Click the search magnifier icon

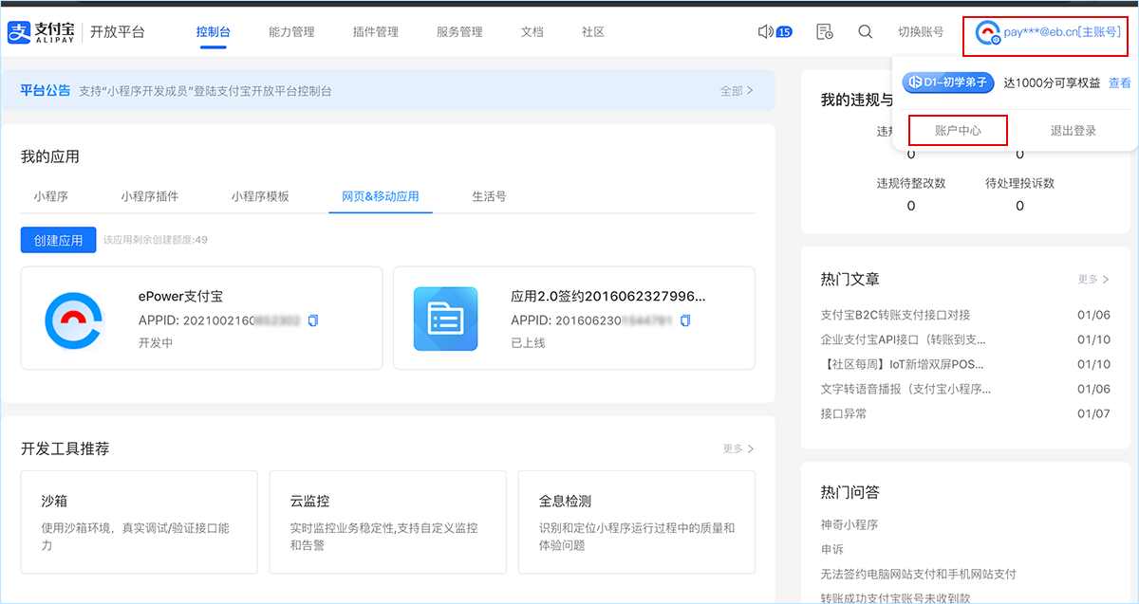866,31
